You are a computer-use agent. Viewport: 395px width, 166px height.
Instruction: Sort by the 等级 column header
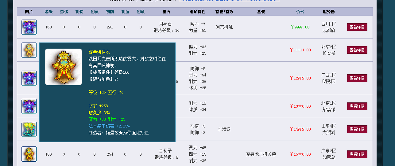pyautogui.click(x=48, y=12)
